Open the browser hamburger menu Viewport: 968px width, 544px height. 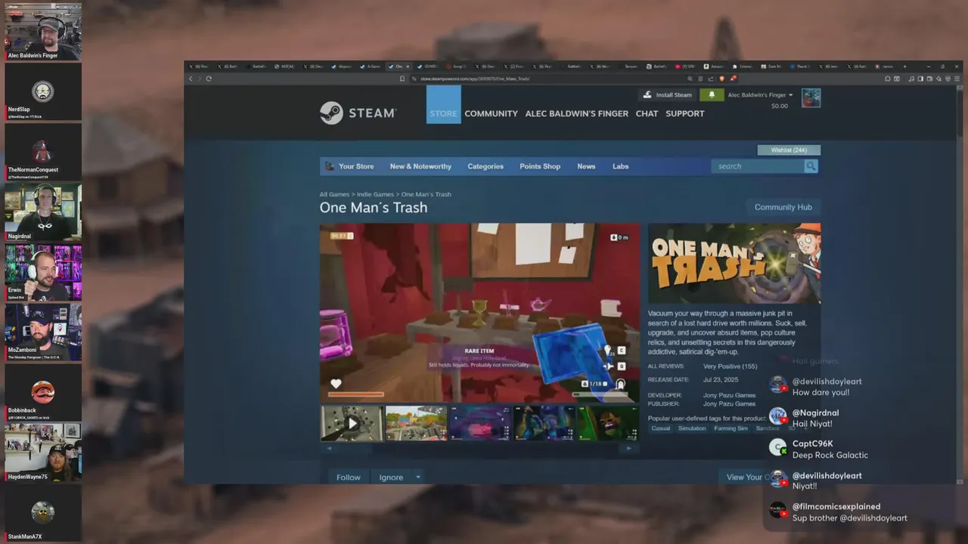(957, 79)
